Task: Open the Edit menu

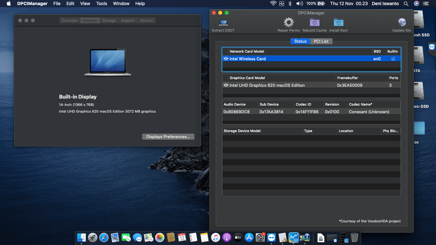Action: click(x=70, y=4)
